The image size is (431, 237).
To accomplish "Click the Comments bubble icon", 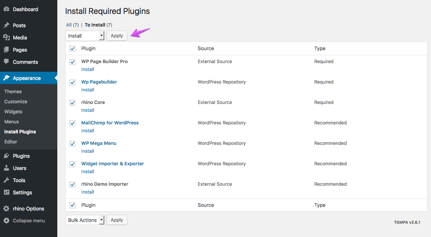I will [6, 62].
